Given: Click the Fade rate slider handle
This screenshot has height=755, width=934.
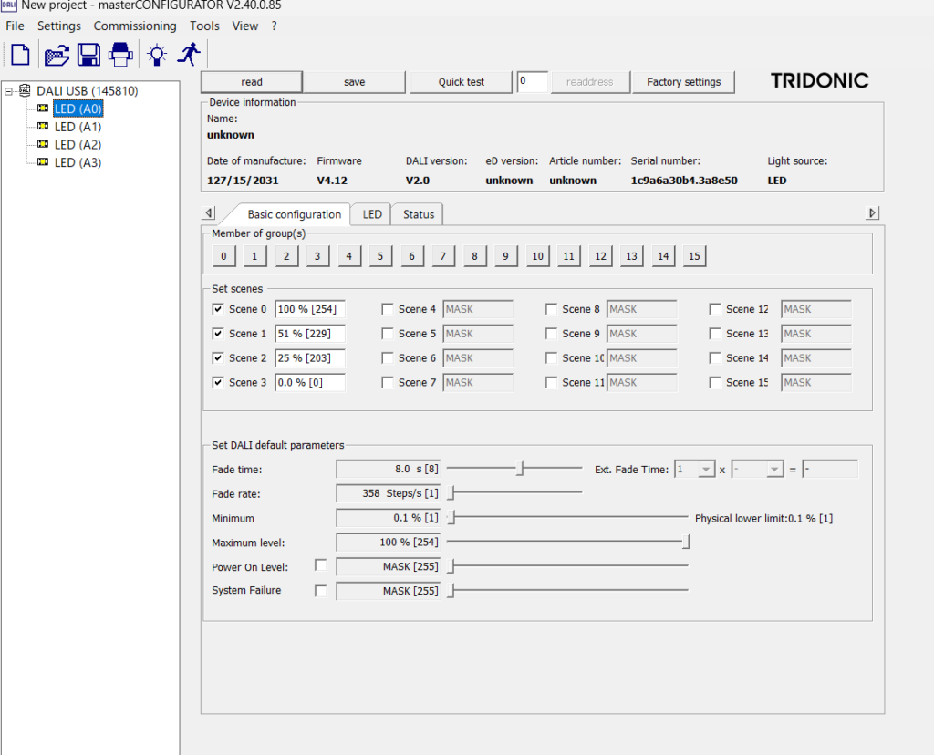Looking at the screenshot, I should tap(451, 492).
